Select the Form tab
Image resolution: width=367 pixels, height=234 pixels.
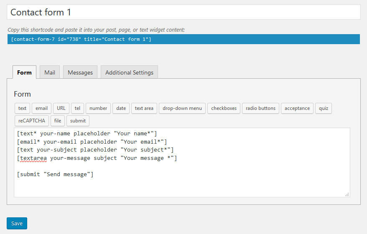click(x=24, y=72)
